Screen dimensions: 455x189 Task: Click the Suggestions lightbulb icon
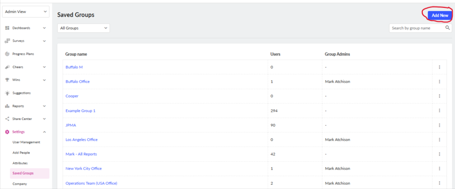(7, 93)
